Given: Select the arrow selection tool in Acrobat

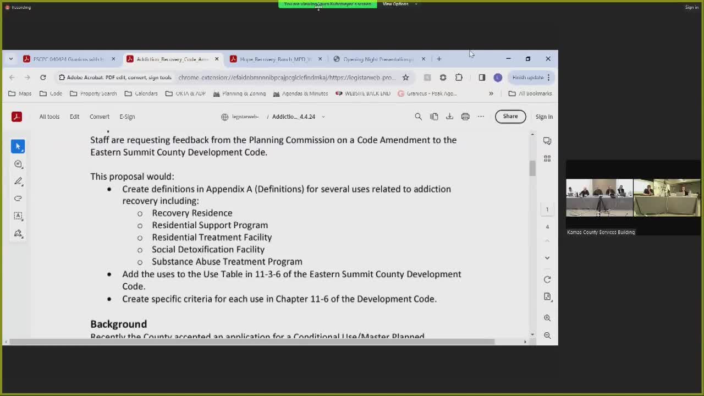Looking at the screenshot, I should coord(18,146).
